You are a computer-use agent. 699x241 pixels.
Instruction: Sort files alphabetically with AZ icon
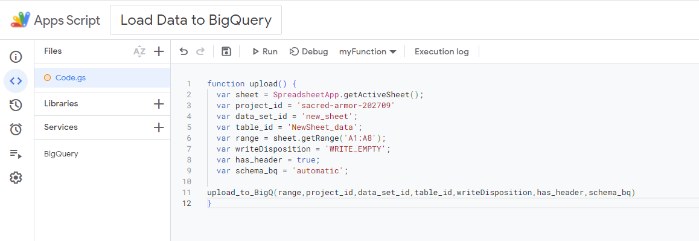pos(139,52)
